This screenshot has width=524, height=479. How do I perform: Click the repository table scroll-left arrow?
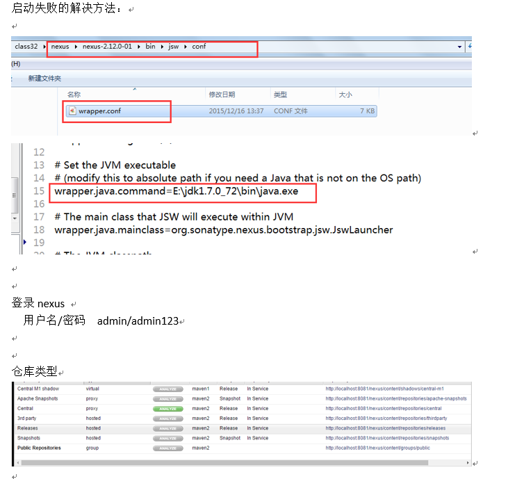click(x=18, y=463)
